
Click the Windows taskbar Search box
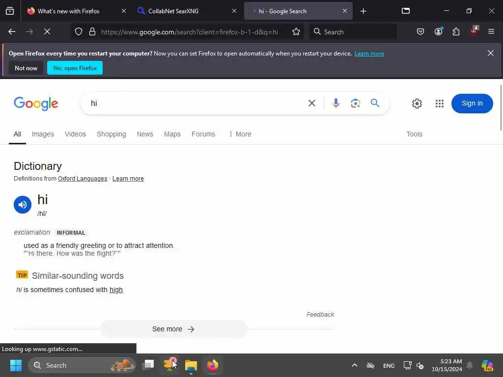82,365
